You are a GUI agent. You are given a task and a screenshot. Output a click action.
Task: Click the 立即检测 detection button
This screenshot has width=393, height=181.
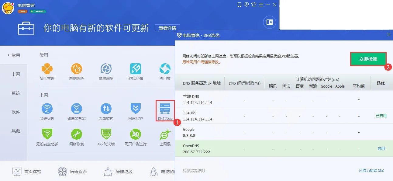[368, 59]
